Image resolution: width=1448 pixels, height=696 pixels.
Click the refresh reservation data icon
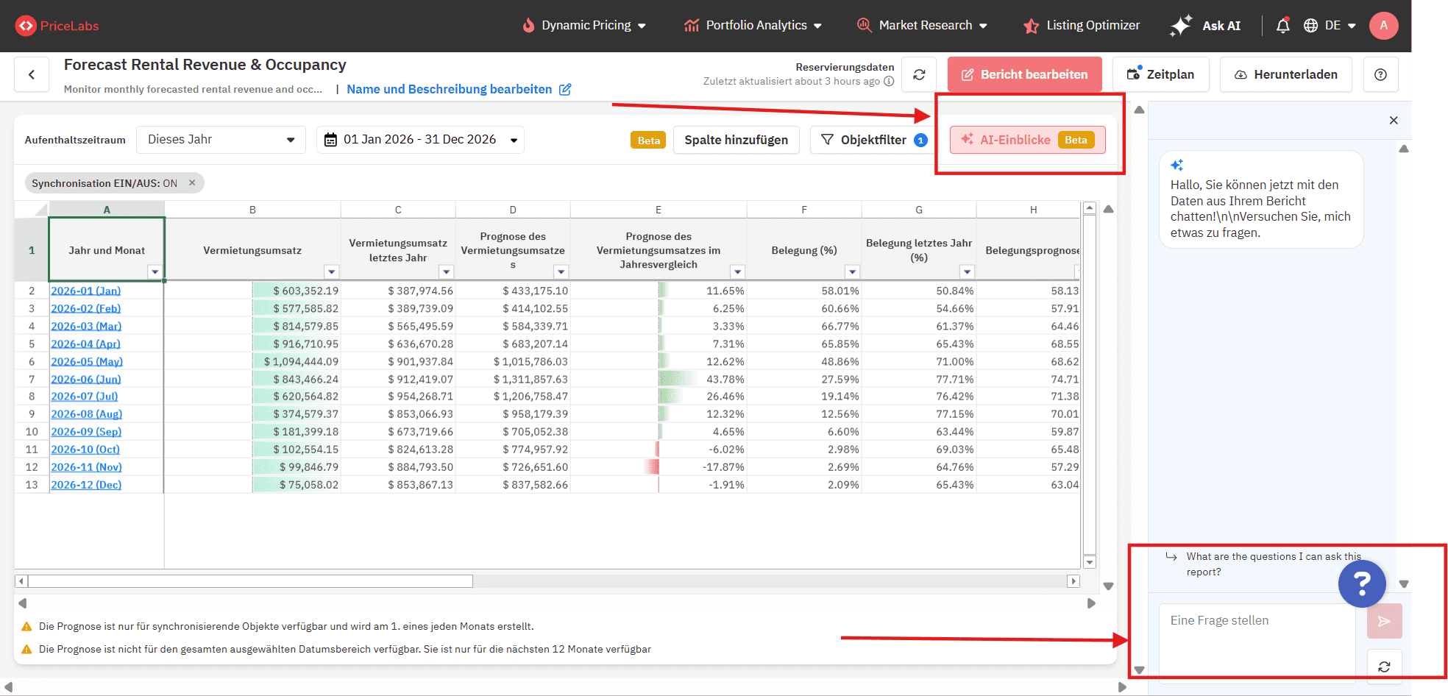coord(919,74)
